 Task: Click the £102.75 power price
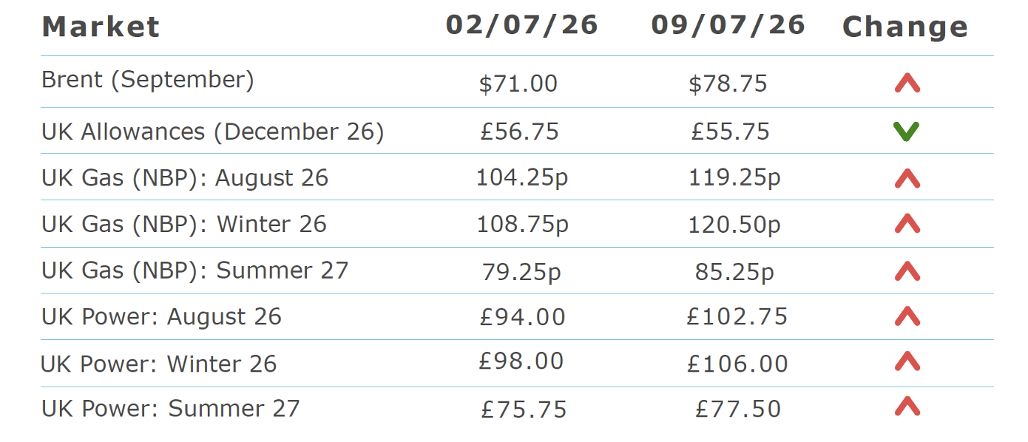click(737, 317)
